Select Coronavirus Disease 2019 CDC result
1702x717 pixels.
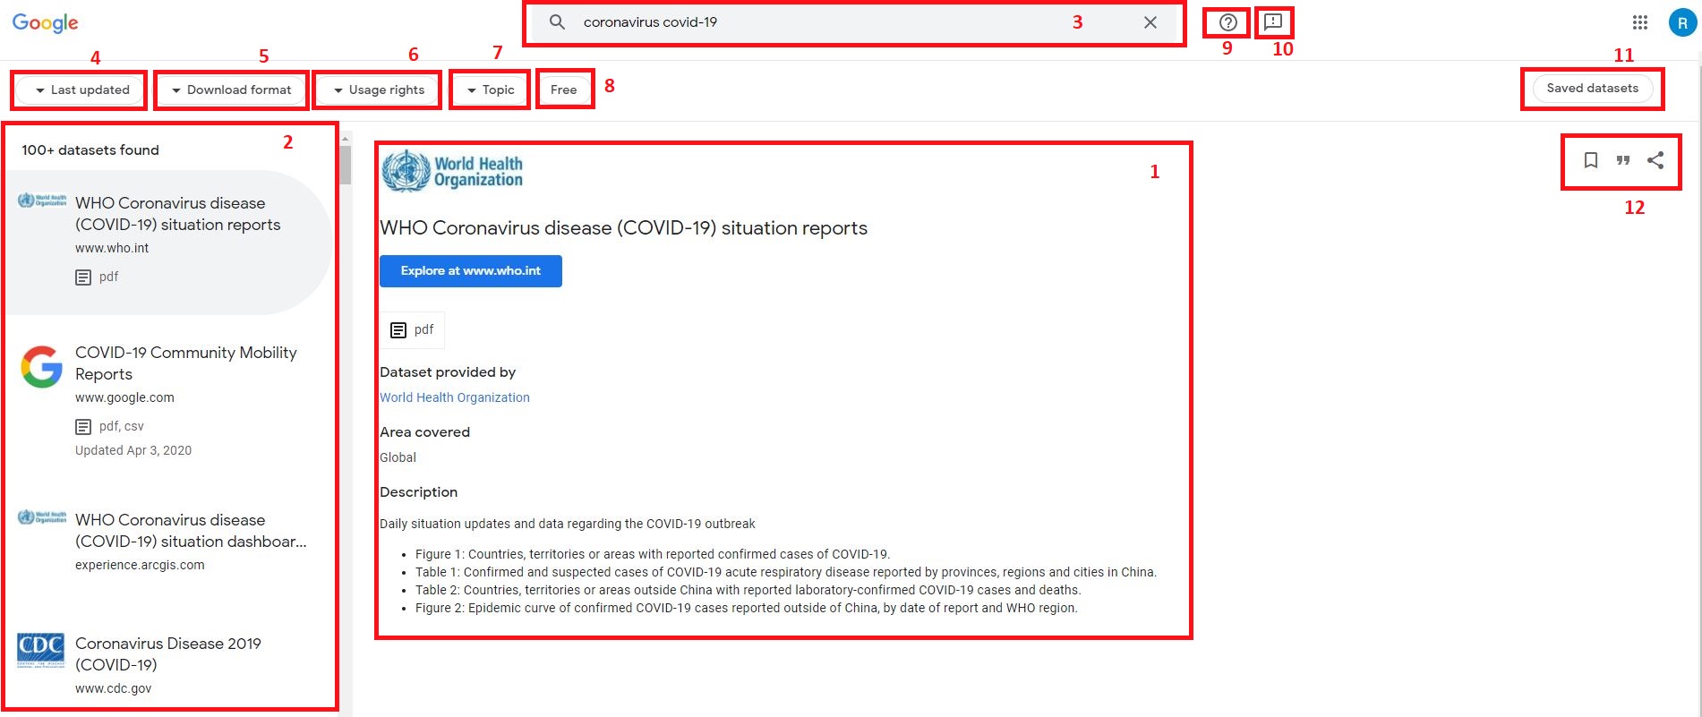click(168, 665)
